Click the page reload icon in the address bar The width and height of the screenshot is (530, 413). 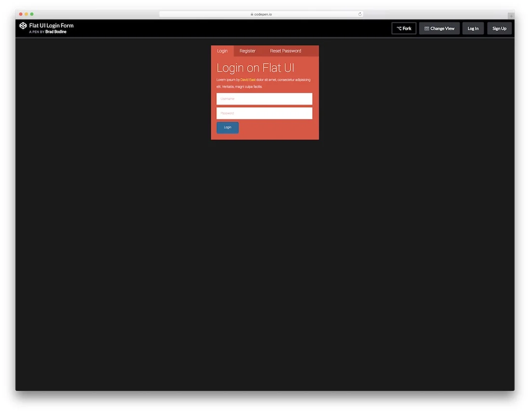pos(359,14)
